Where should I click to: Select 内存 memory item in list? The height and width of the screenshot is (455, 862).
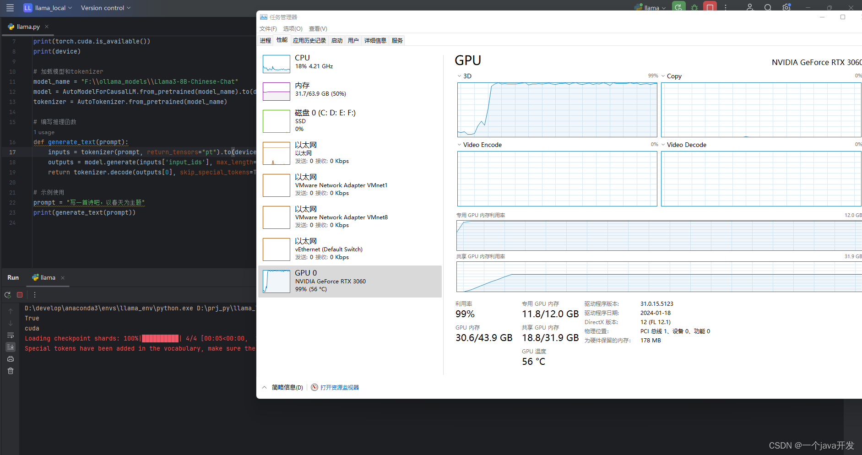click(350, 92)
